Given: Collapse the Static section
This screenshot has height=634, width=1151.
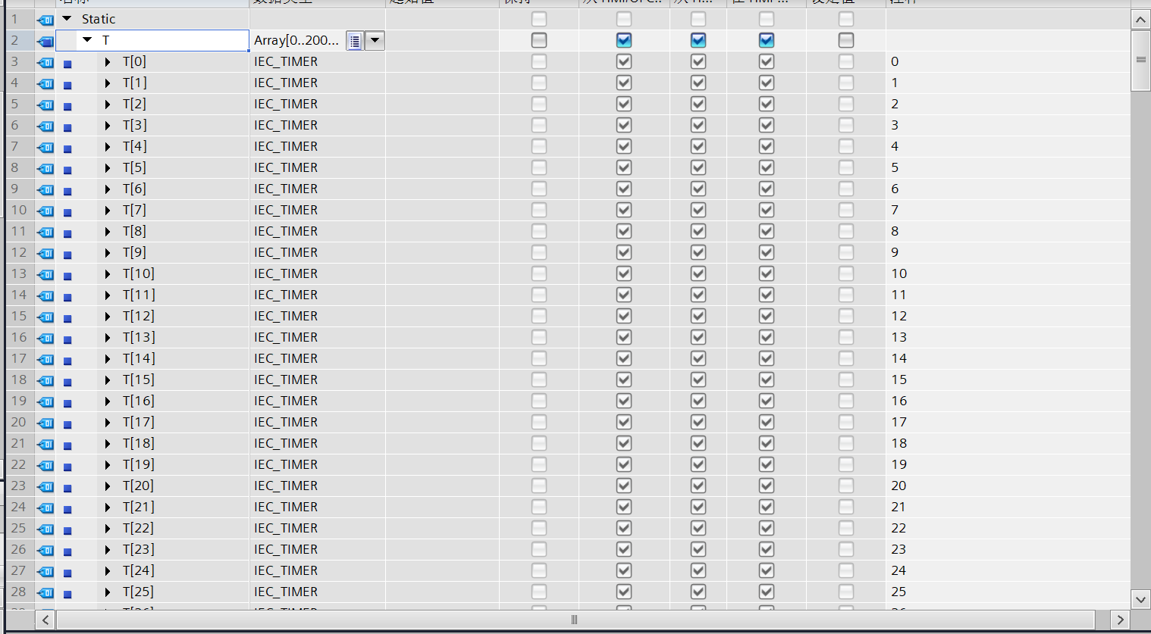Looking at the screenshot, I should [x=67, y=19].
